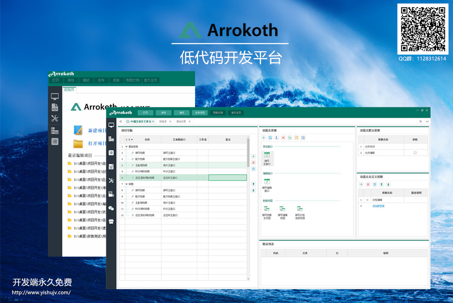The height and width of the screenshot is (303, 453).
Task: Collapse the 销售 tree group
Action: click(127, 184)
